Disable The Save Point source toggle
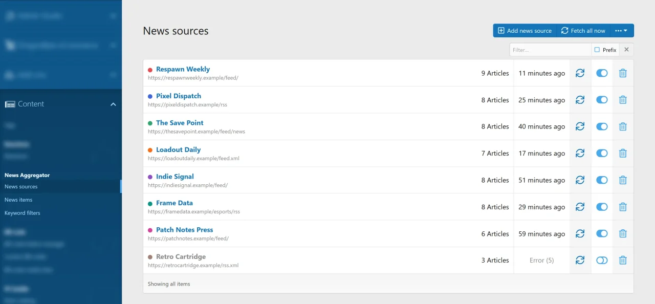This screenshot has width=655, height=304. click(x=602, y=126)
